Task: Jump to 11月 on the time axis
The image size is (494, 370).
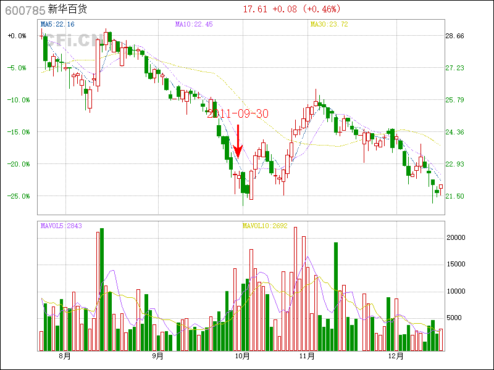Action: click(307, 356)
